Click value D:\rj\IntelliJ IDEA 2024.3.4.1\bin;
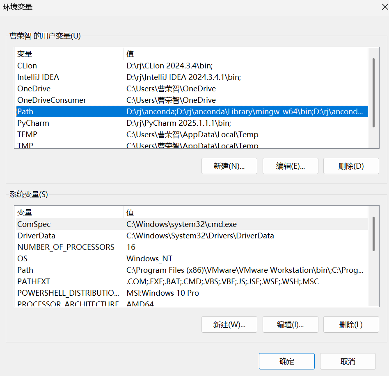 point(183,77)
